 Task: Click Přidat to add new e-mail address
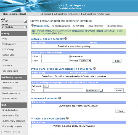116,61
